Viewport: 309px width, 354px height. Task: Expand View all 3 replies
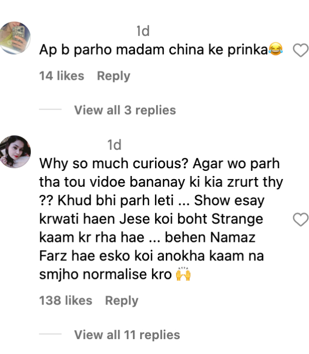click(x=125, y=110)
